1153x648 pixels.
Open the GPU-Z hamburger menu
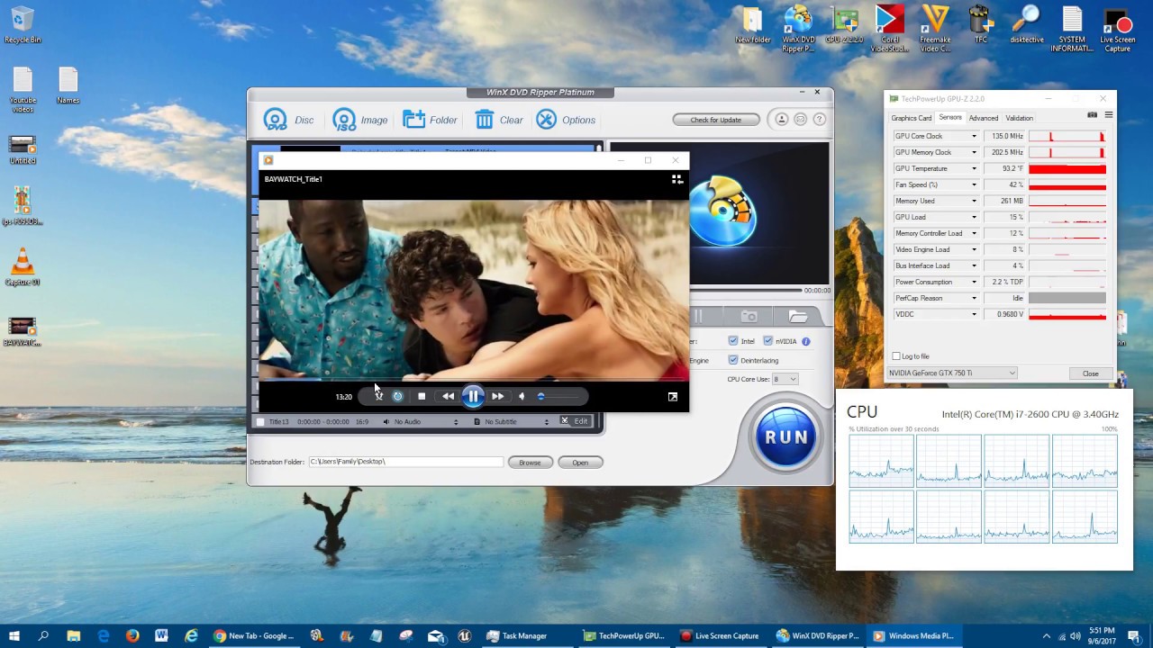1109,115
